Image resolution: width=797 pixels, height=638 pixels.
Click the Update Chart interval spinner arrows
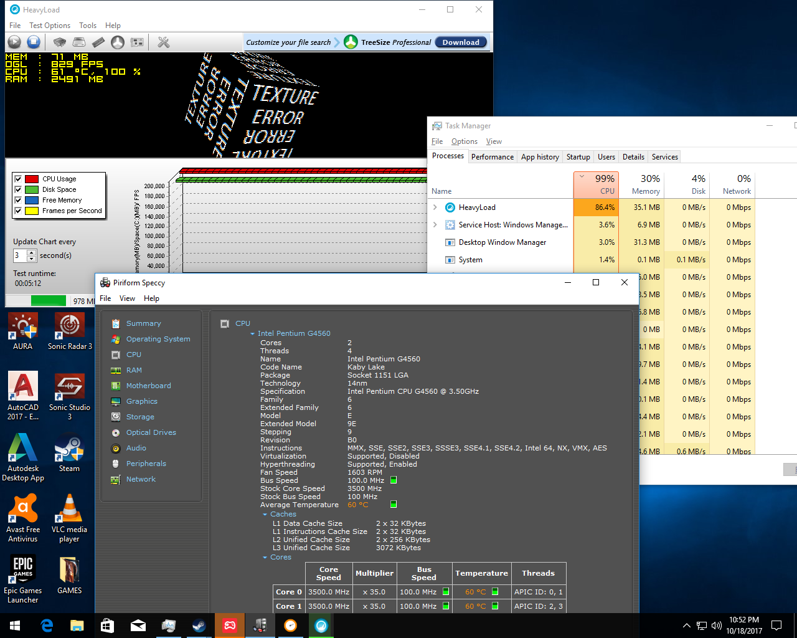(x=32, y=255)
